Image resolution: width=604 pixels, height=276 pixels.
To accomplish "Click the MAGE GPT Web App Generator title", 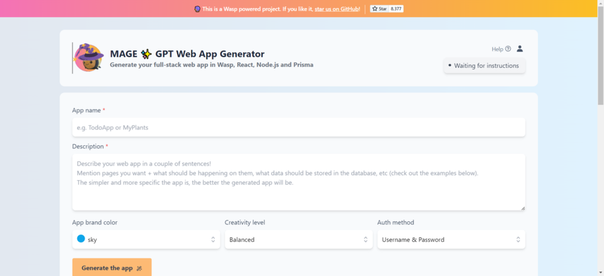I will click(x=187, y=54).
